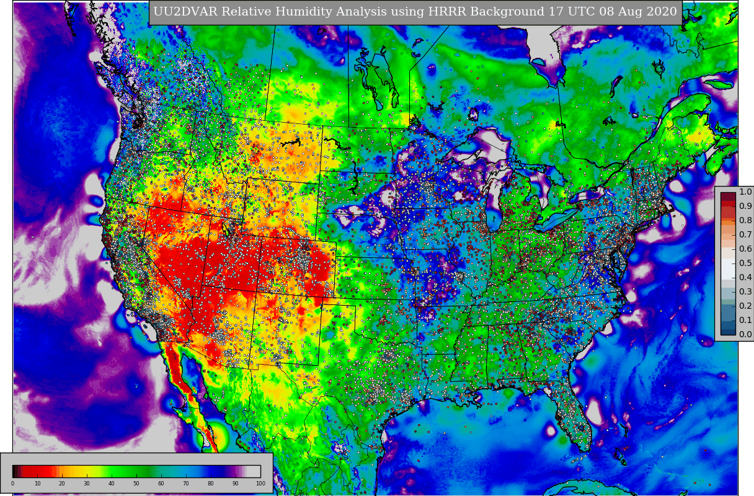This screenshot has width=754, height=496.
Task: Click the 20 tick label on humidity colorbar
Action: [62, 483]
